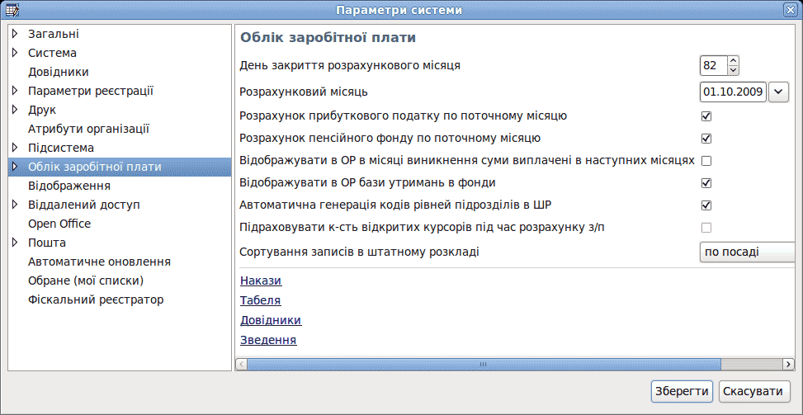The image size is (803, 415).
Task: Click the Скасувати button
Action: coord(753,391)
